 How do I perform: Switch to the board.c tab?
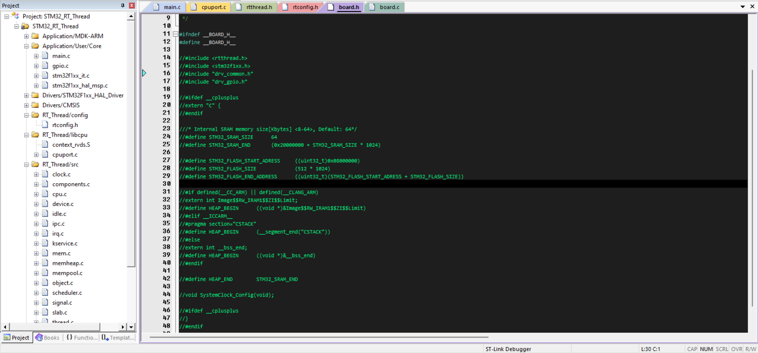[386, 7]
